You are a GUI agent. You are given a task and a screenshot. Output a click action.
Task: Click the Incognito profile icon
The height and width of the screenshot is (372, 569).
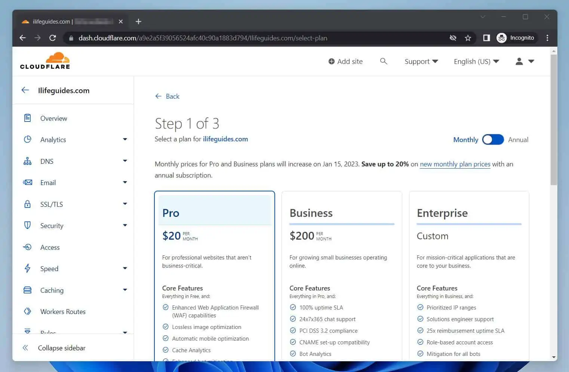(502, 38)
